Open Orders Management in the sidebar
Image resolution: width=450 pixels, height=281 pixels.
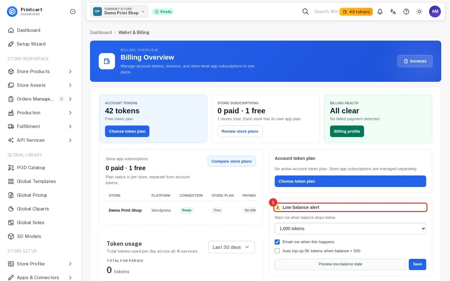[41, 99]
